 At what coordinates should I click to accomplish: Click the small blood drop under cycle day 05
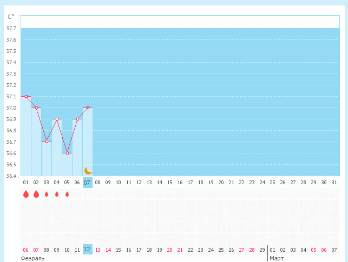click(x=67, y=194)
